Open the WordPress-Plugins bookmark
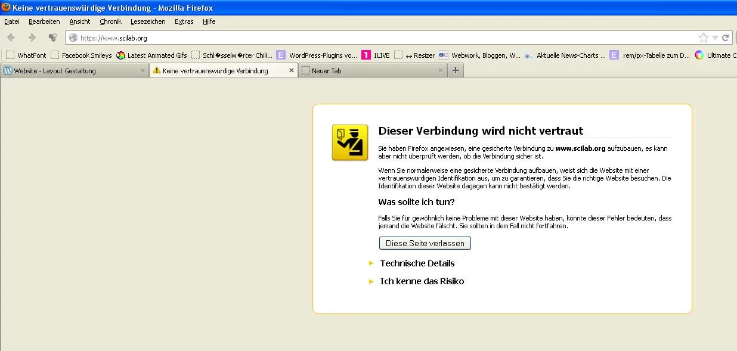This screenshot has height=351, width=737. click(x=317, y=55)
